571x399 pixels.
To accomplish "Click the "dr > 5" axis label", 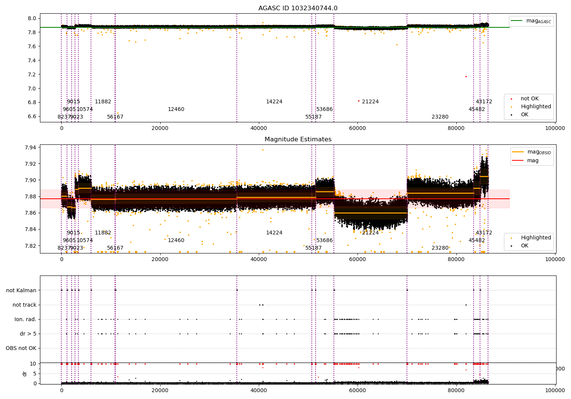I will pos(28,334).
